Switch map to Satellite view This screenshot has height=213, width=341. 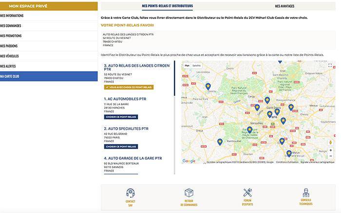tap(197, 65)
